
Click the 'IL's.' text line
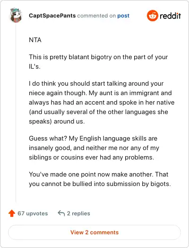coord(34,66)
